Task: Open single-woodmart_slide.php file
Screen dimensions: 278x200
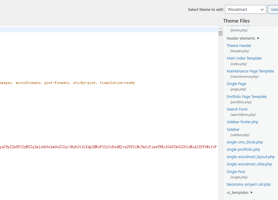Action: click(249, 164)
